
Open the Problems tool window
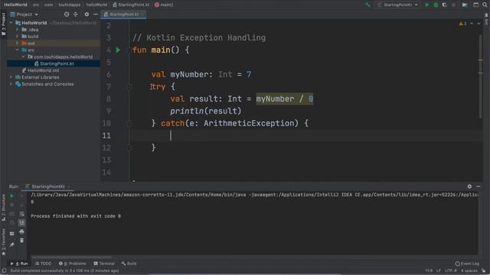click(x=72, y=264)
